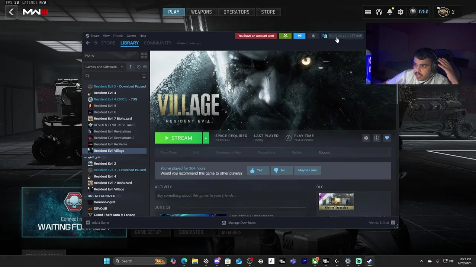Switch to the COMMUNITY tab
The image size is (476, 267).
pyautogui.click(x=158, y=43)
